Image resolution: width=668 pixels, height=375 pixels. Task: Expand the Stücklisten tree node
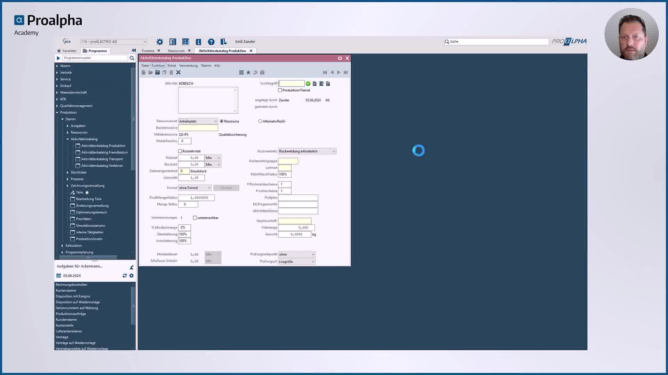[67, 173]
